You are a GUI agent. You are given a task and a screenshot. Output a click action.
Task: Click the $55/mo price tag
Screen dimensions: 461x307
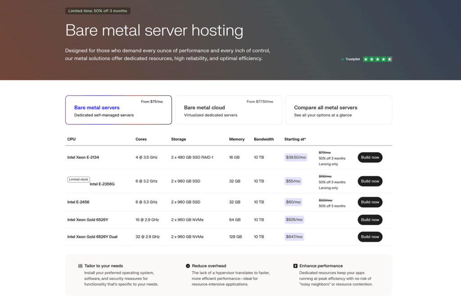click(x=293, y=181)
